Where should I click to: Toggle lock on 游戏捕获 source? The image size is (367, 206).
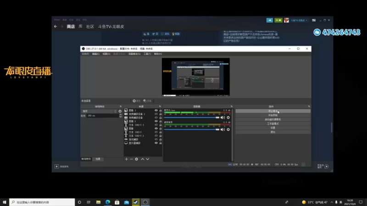coord(161,140)
